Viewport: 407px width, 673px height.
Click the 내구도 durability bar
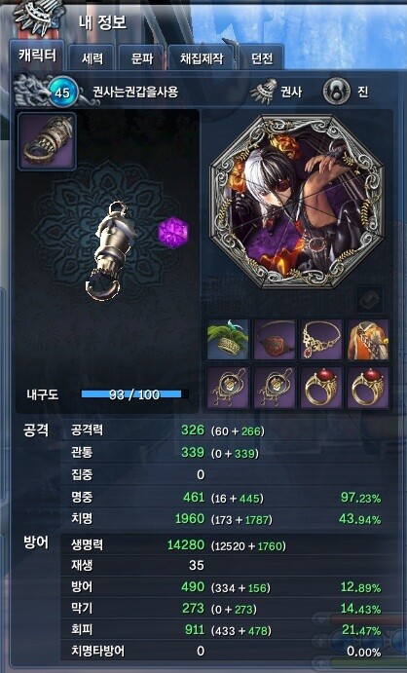click(134, 394)
